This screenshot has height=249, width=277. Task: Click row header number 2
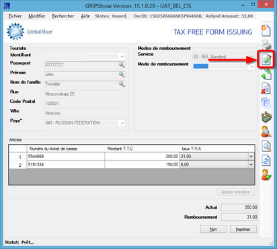click(x=18, y=165)
